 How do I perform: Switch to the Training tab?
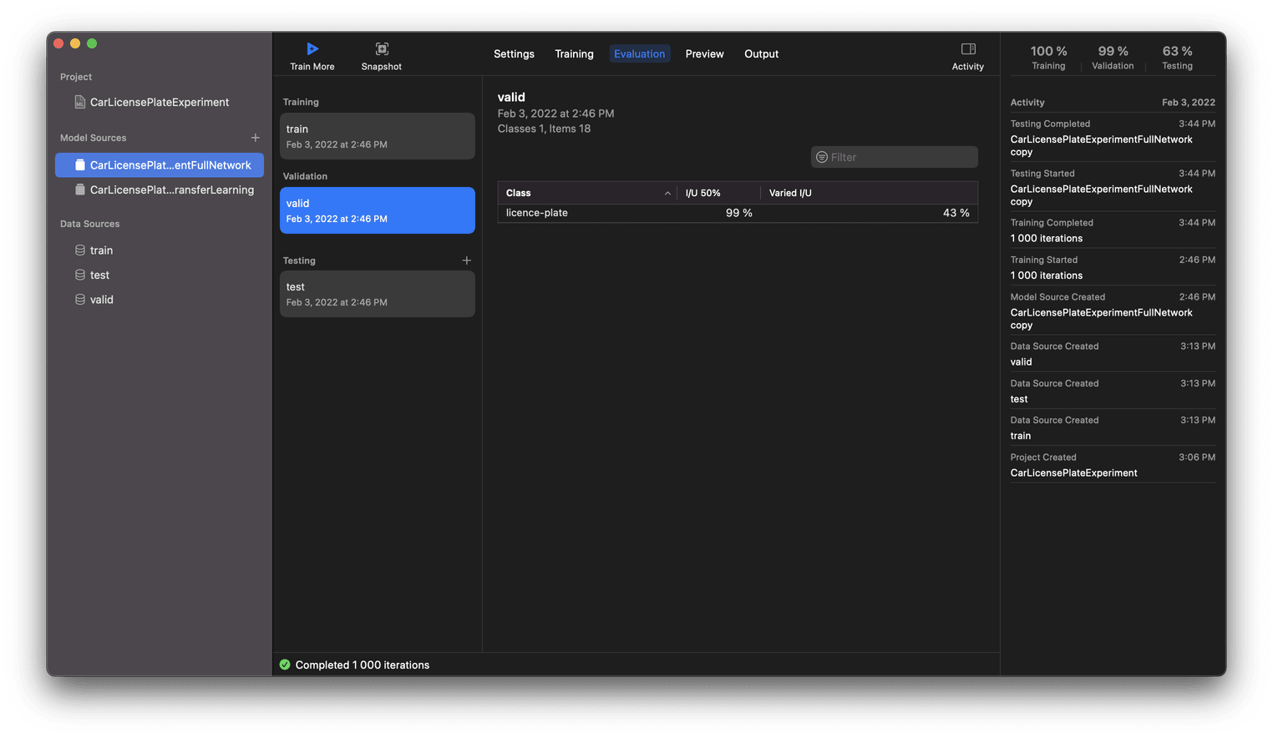pos(574,54)
